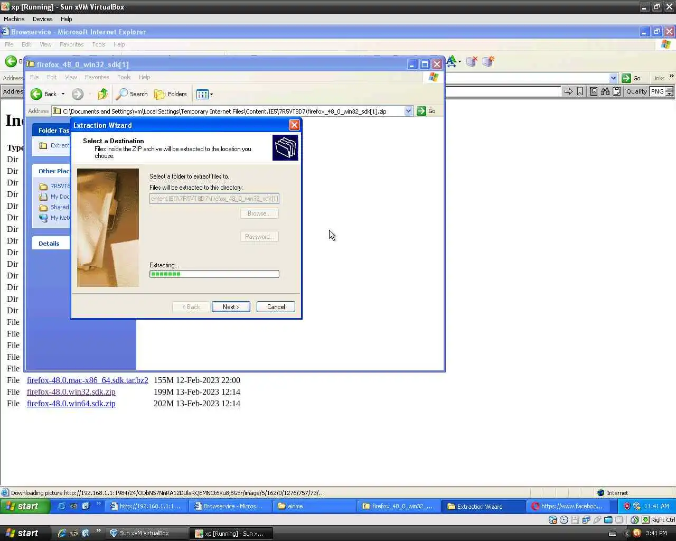Open the VirtualBox Machine menu
Image resolution: width=676 pixels, height=541 pixels.
point(14,19)
